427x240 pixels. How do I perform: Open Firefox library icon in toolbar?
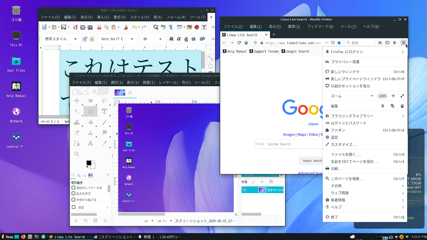(380, 43)
